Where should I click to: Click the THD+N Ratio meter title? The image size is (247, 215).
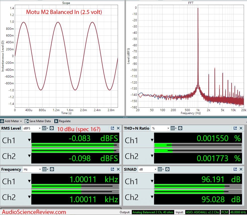(137, 128)
